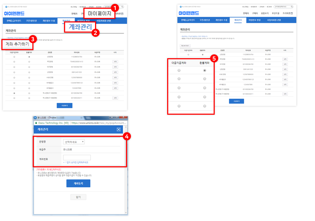Open 사업자회원 전환 tab in left screenshot
Screen dimensions: 315x221
click(104, 21)
